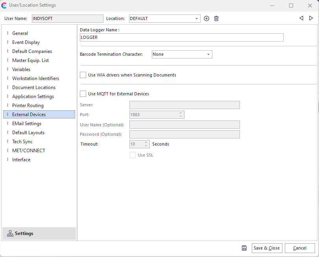This screenshot has height=257, width=319.
Task: Open the General settings page
Action: [20, 33]
